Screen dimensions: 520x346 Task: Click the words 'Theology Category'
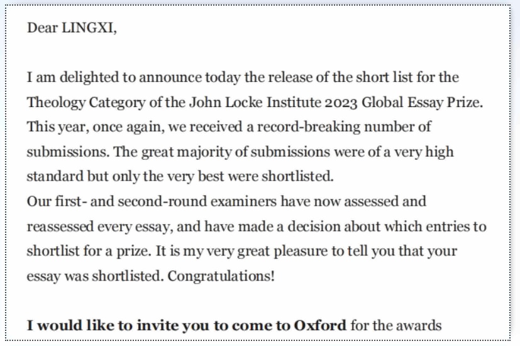(86, 102)
